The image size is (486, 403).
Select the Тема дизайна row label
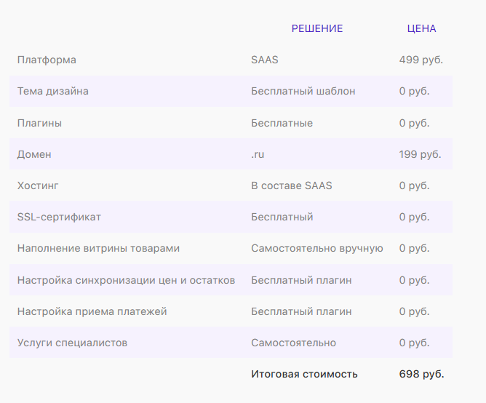pyautogui.click(x=53, y=91)
